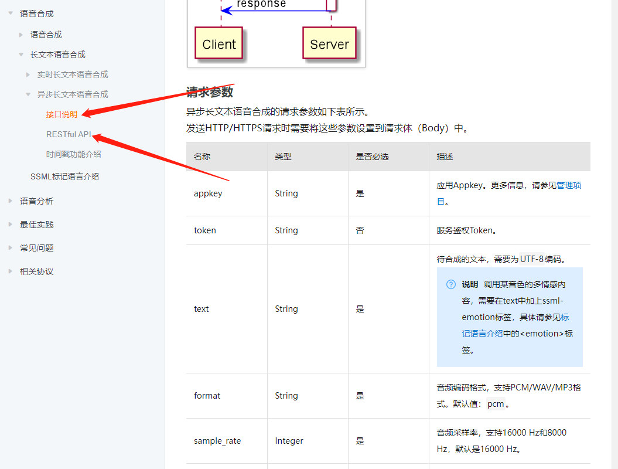This screenshot has height=469, width=618.
Task: Collapse the 异步长文本语音合成 arrow
Action: (28, 94)
